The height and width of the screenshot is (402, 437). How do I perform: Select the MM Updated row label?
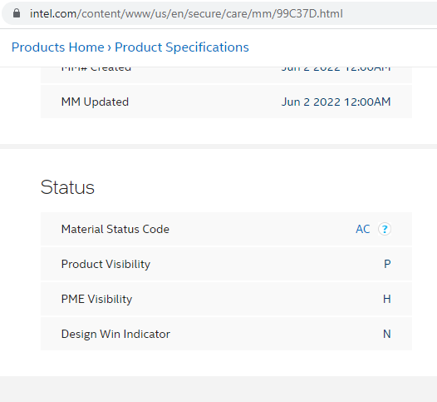(95, 102)
